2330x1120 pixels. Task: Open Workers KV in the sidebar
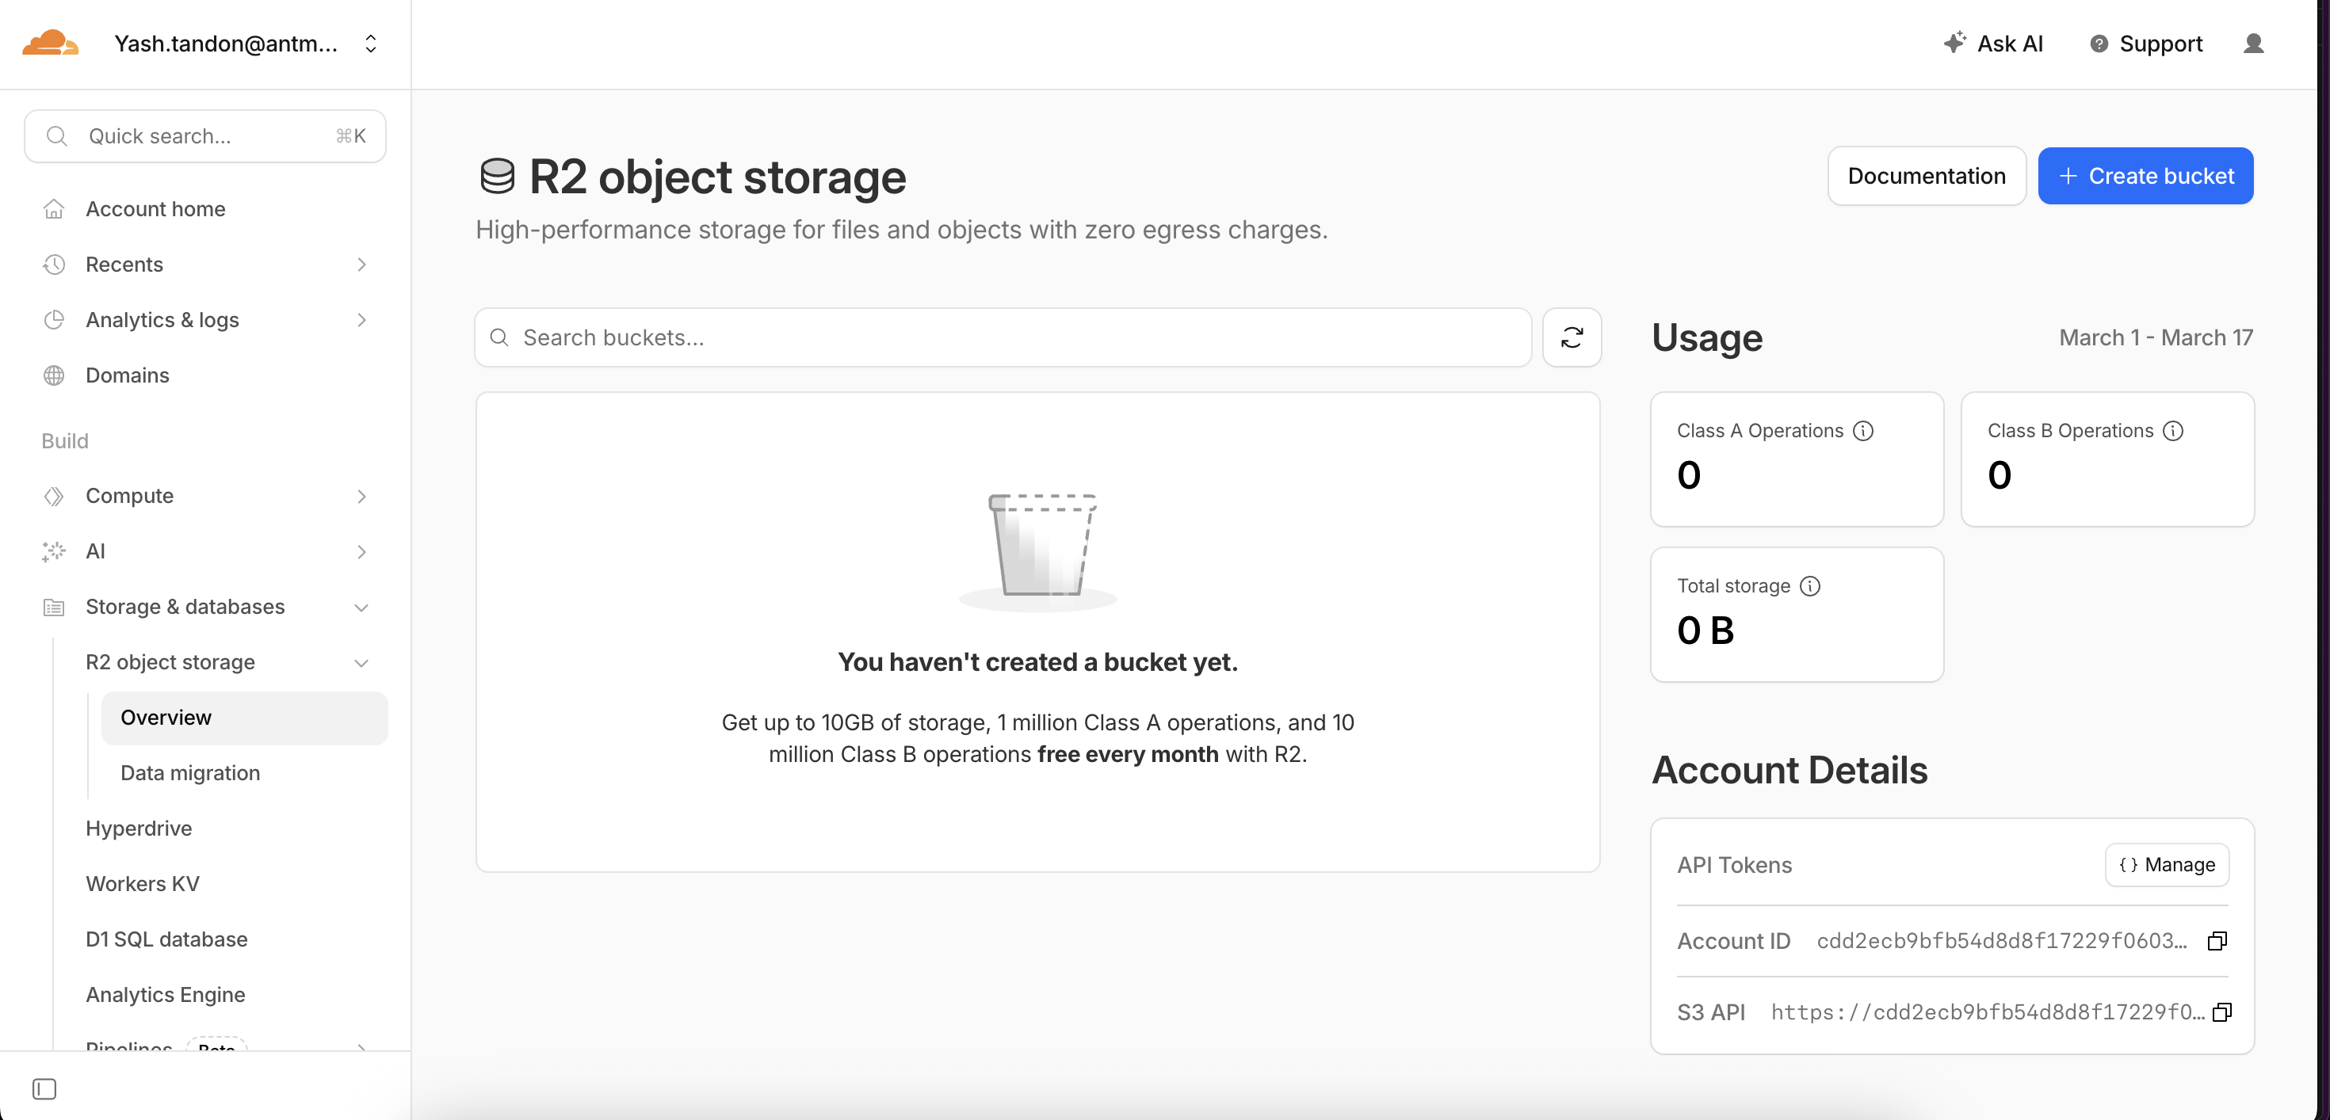click(142, 883)
